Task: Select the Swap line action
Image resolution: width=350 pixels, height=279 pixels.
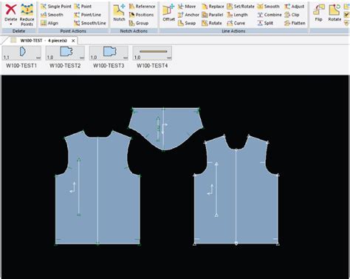Action: coord(187,23)
